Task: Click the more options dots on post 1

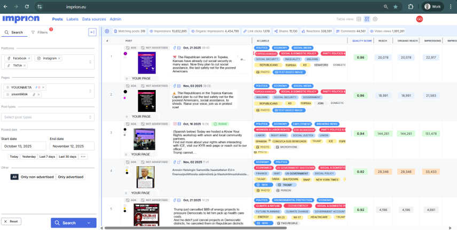Action: 238,57
